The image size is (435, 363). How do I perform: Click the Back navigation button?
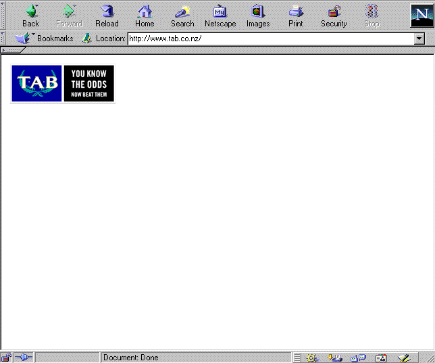coord(30,16)
